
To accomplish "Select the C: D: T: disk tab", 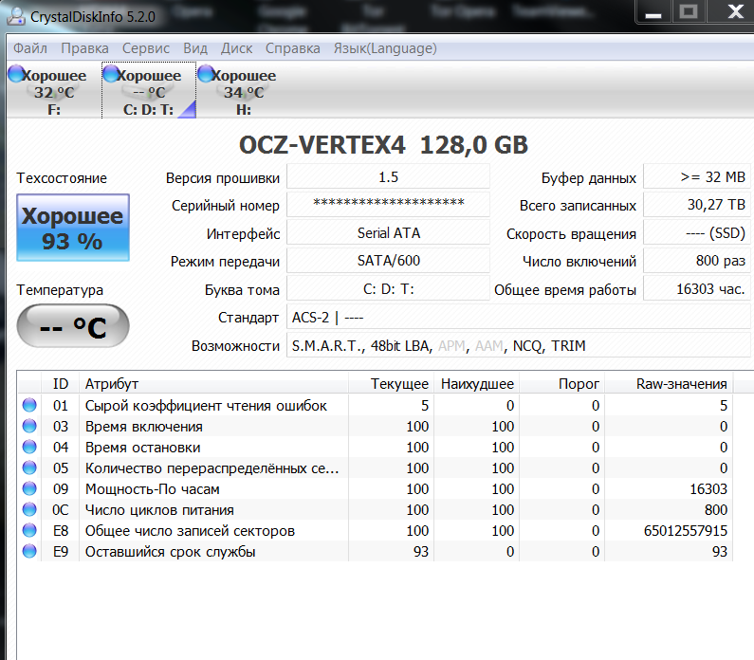I will [149, 90].
